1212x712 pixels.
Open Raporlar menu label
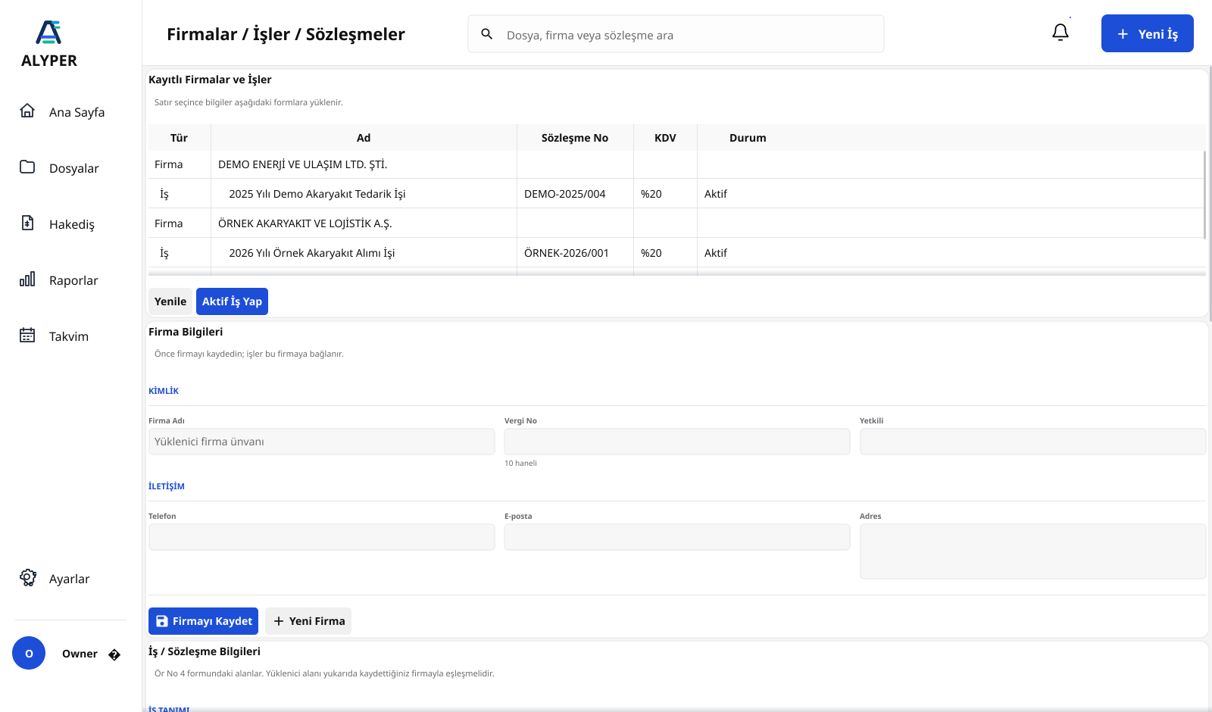[x=73, y=280]
